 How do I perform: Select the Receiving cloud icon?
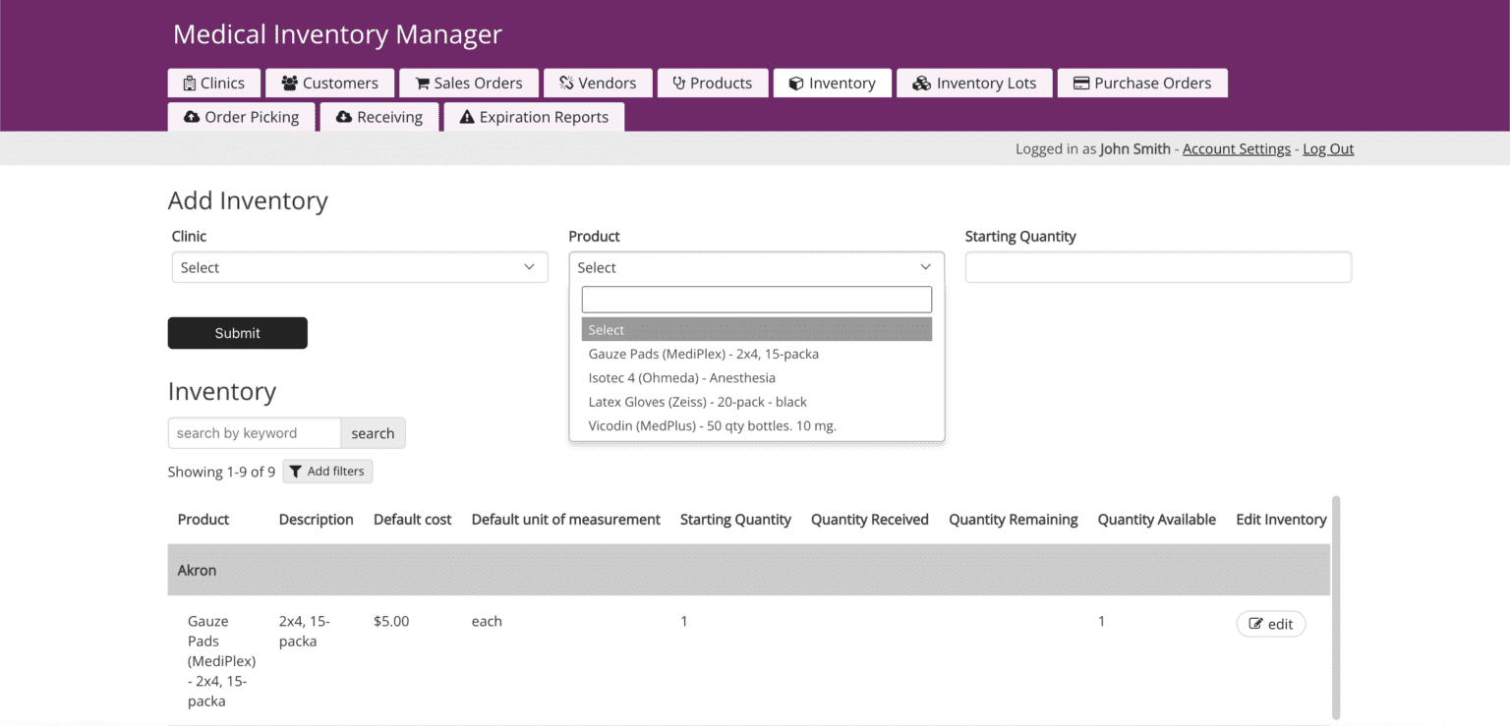pos(345,116)
